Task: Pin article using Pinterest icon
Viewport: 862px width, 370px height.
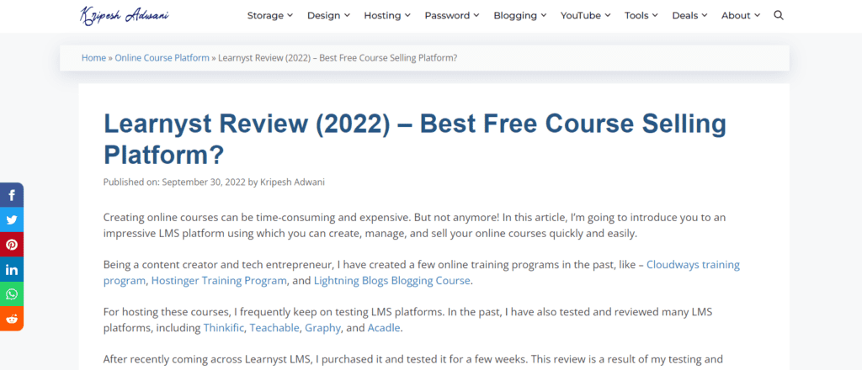Action: point(12,245)
